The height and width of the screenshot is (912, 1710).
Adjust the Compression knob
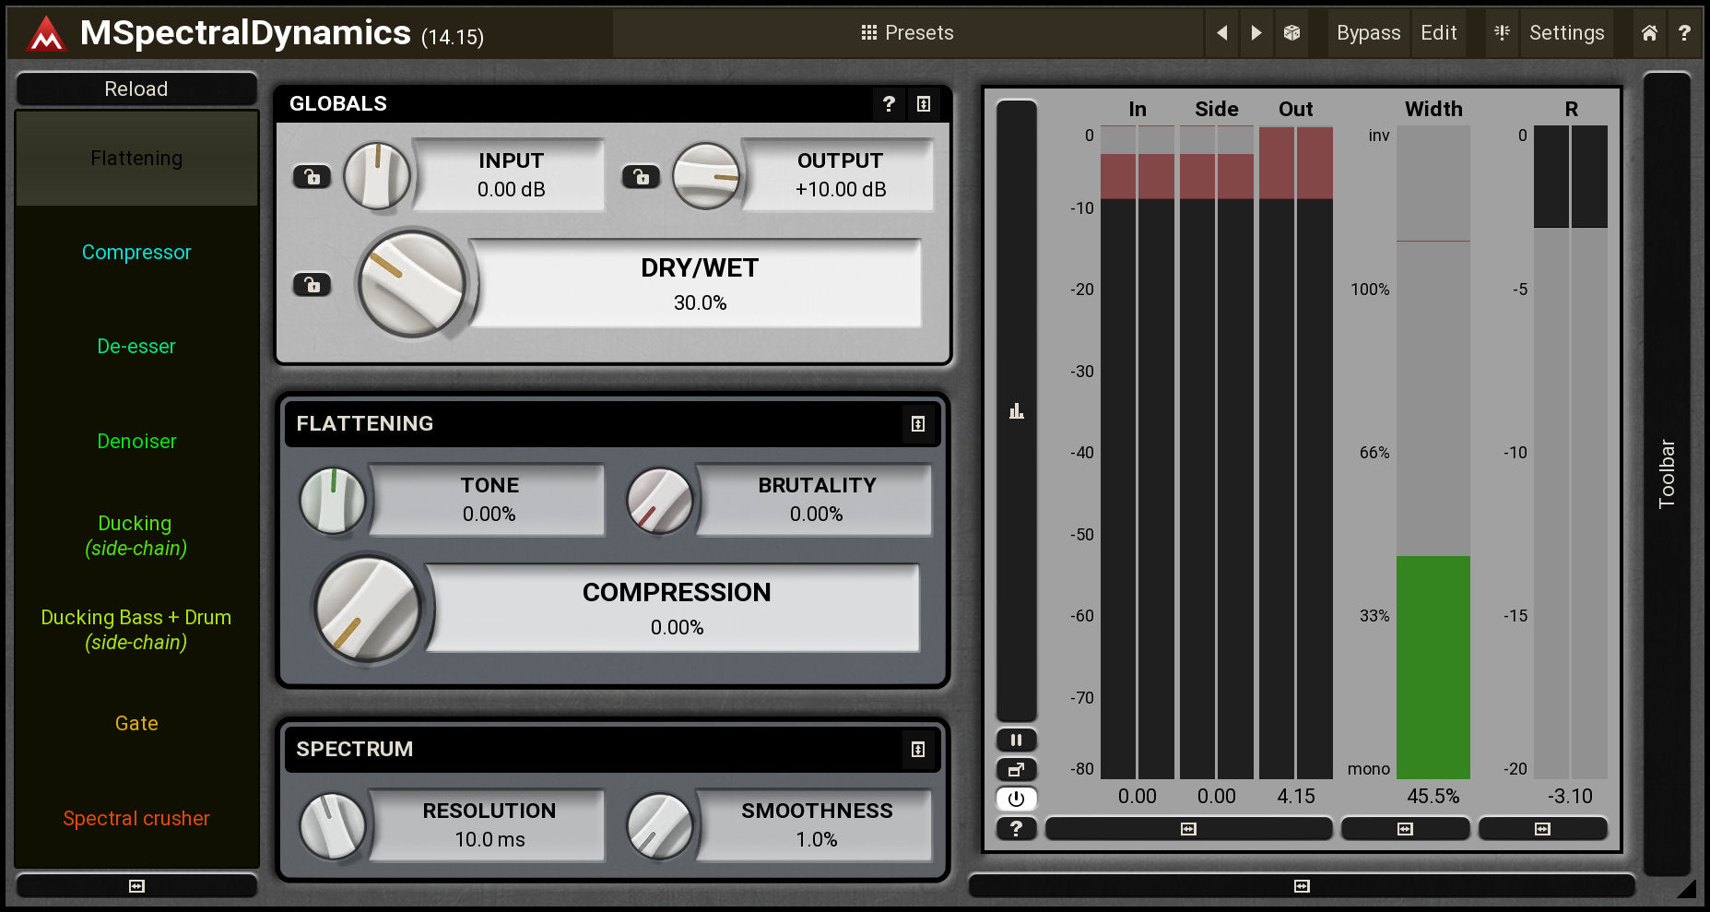click(368, 609)
